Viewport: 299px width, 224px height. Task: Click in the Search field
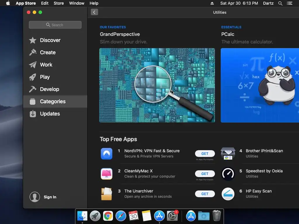tap(55, 25)
